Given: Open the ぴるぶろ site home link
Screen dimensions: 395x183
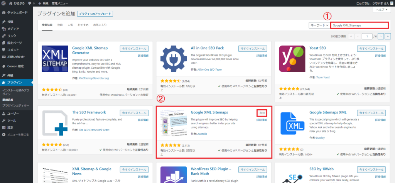Looking at the screenshot, I should pos(16,3).
